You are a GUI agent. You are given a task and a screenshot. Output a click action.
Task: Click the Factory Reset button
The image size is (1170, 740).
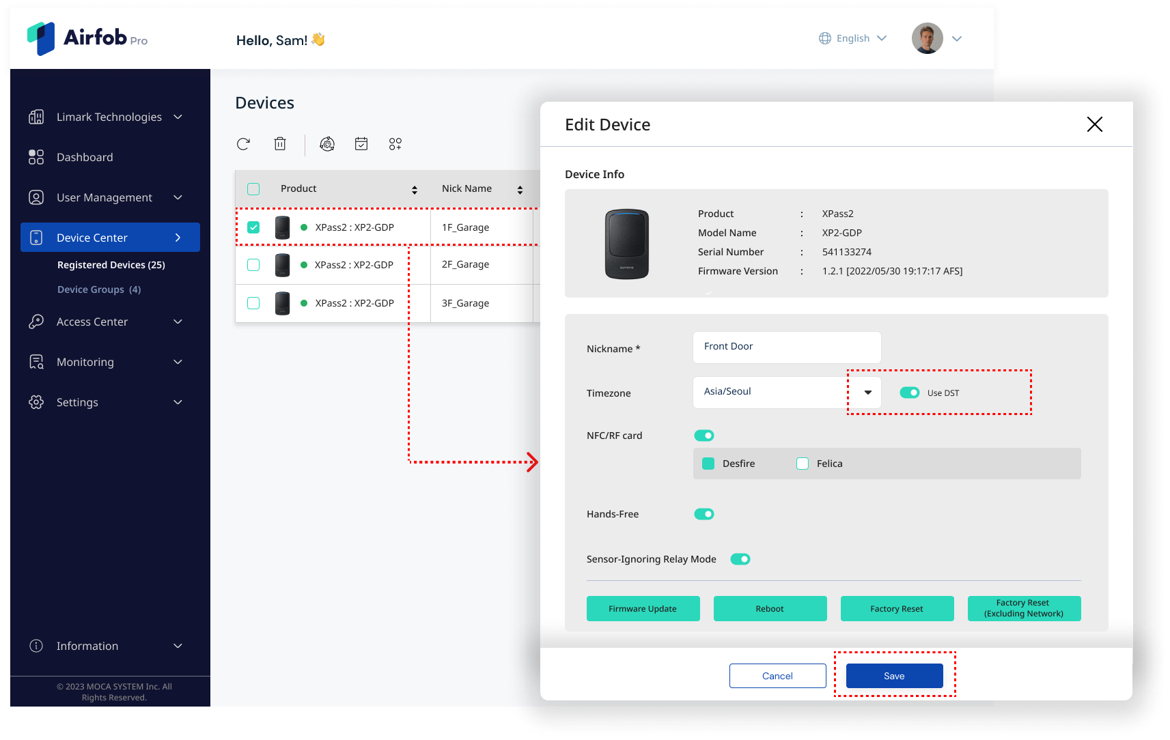(x=897, y=608)
